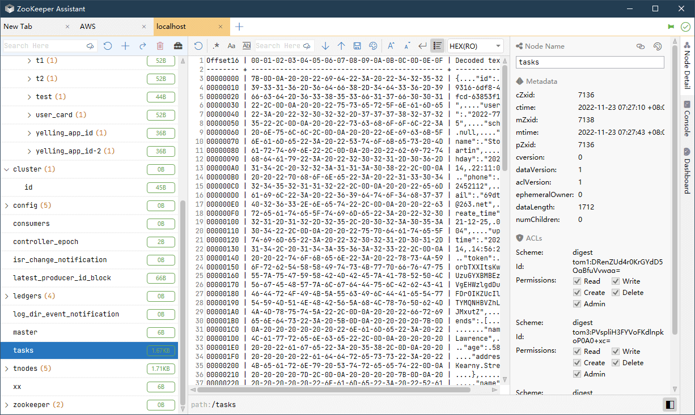Click cloud search icon in tree search

coord(90,46)
